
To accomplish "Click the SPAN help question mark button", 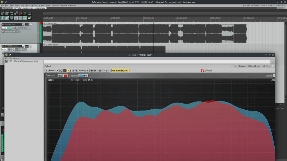I will click(x=46, y=71).
